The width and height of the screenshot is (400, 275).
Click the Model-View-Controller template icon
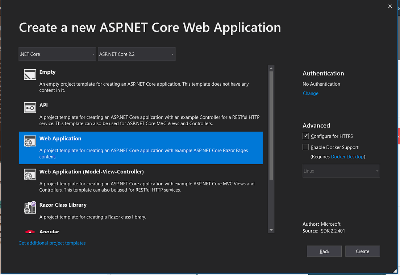(30, 174)
